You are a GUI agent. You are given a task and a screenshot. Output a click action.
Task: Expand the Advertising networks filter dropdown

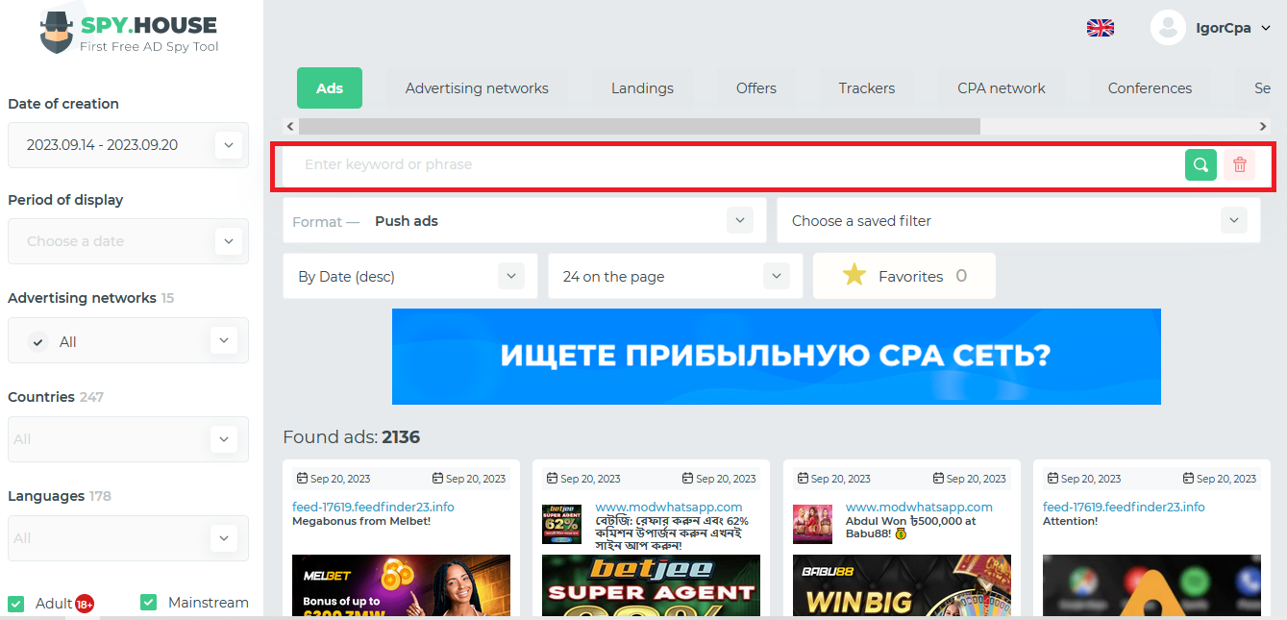tap(224, 340)
